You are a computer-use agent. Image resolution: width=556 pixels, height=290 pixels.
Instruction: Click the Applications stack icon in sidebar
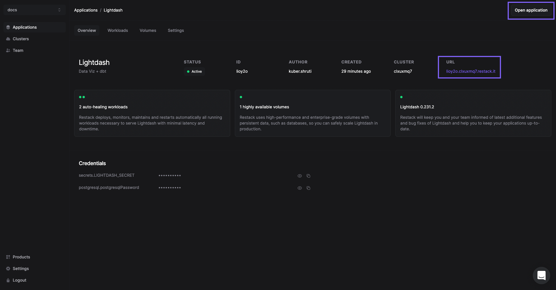pyautogui.click(x=8, y=27)
